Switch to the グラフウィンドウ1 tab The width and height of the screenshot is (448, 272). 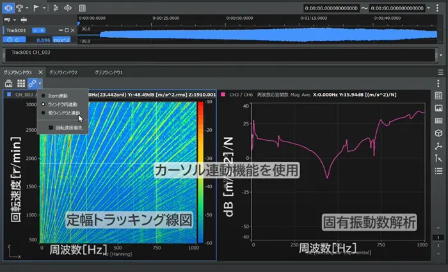[109, 73]
